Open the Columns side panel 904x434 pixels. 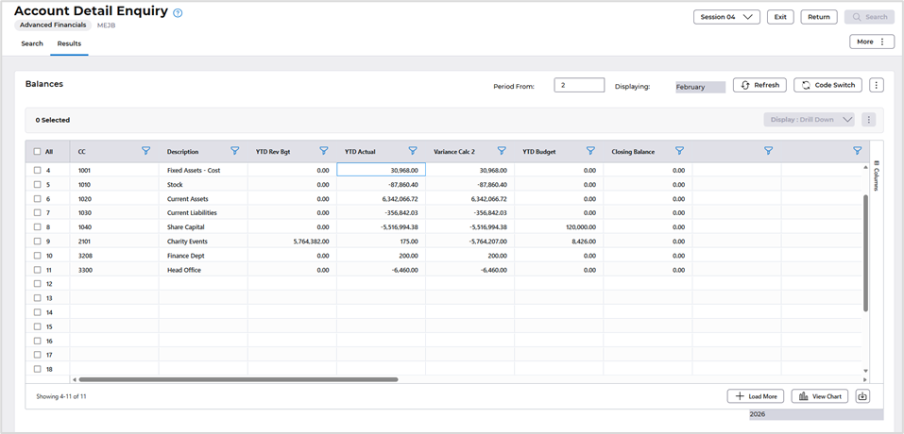(x=876, y=175)
